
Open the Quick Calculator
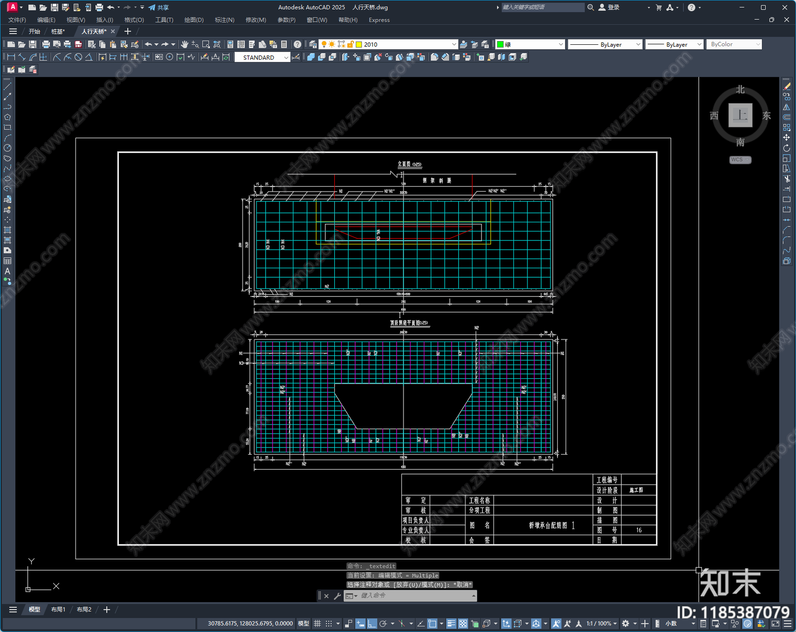pos(284,44)
